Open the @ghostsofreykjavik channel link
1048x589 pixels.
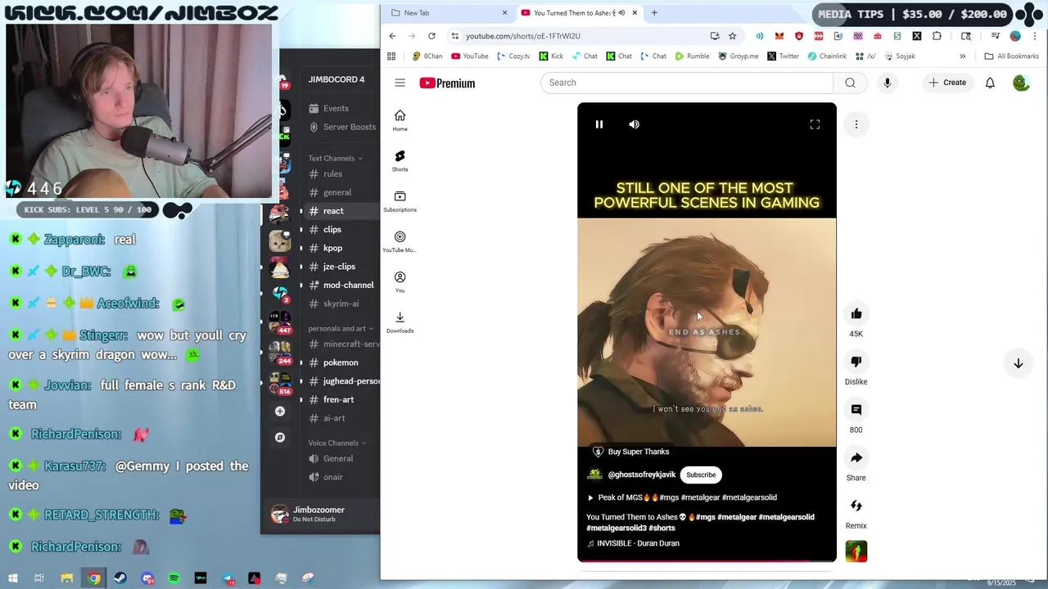click(x=642, y=474)
